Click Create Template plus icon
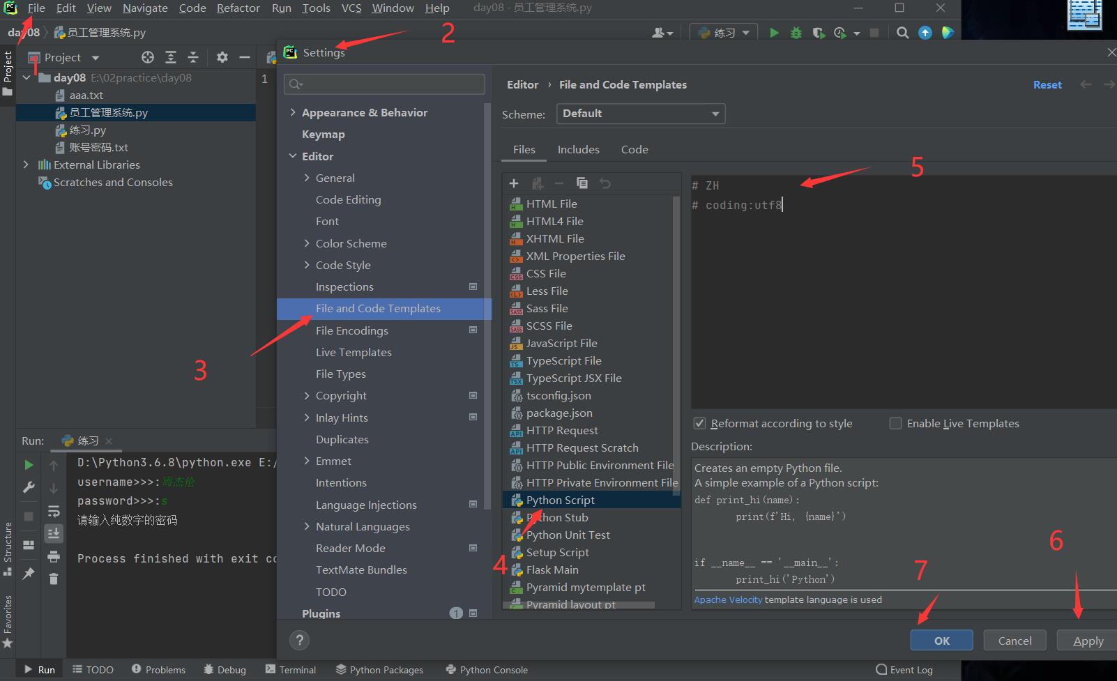 tap(514, 183)
